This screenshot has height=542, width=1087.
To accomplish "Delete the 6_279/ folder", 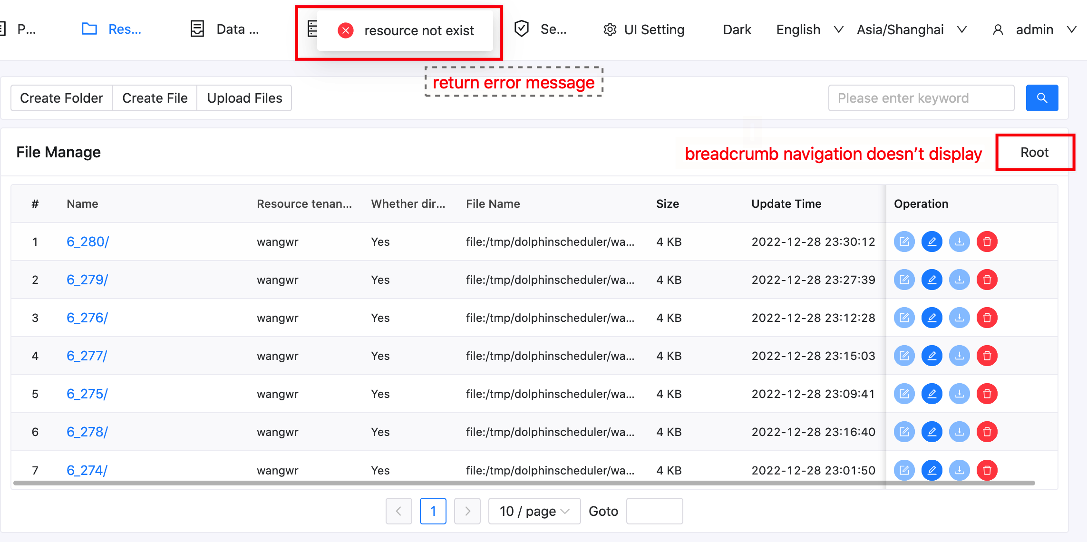I will 987,280.
